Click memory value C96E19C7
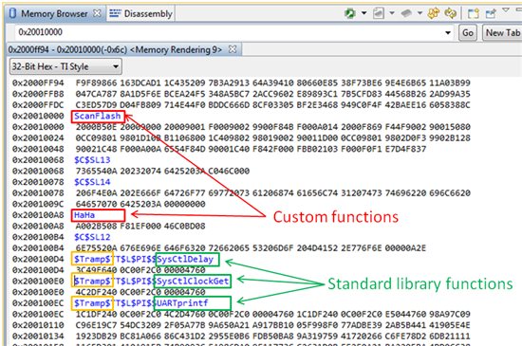The height and width of the screenshot is (346, 522). [96, 325]
